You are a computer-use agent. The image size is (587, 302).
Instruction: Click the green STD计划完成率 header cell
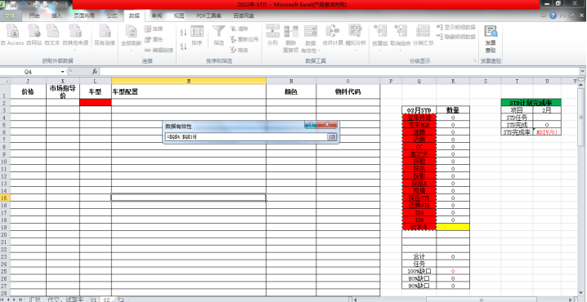[531, 102]
